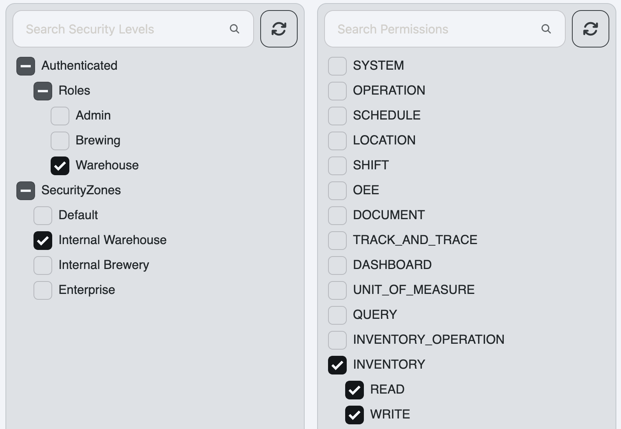This screenshot has height=429, width=621.
Task: Refresh the Security Levels list
Action: tap(279, 29)
